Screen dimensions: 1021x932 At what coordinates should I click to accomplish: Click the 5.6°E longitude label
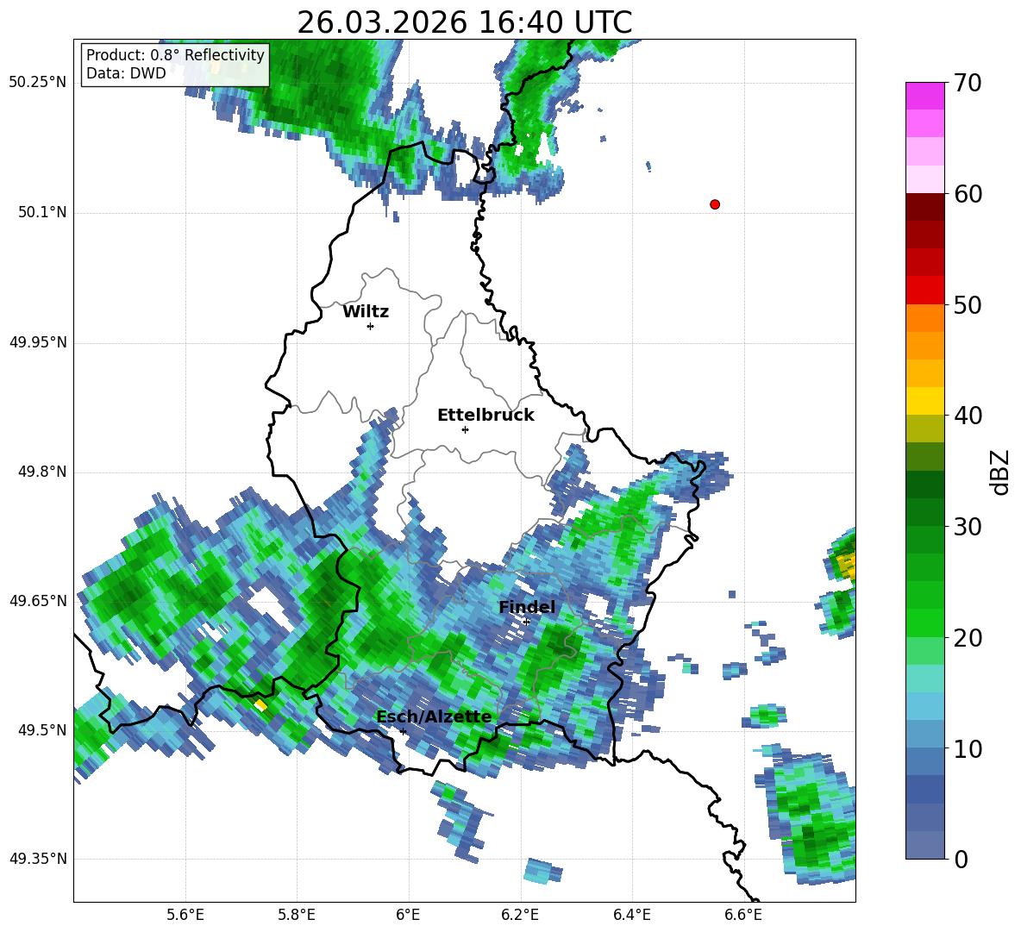pos(185,916)
